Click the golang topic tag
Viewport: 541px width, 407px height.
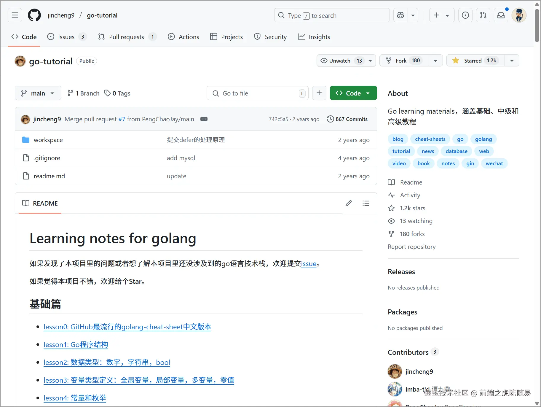(483, 139)
